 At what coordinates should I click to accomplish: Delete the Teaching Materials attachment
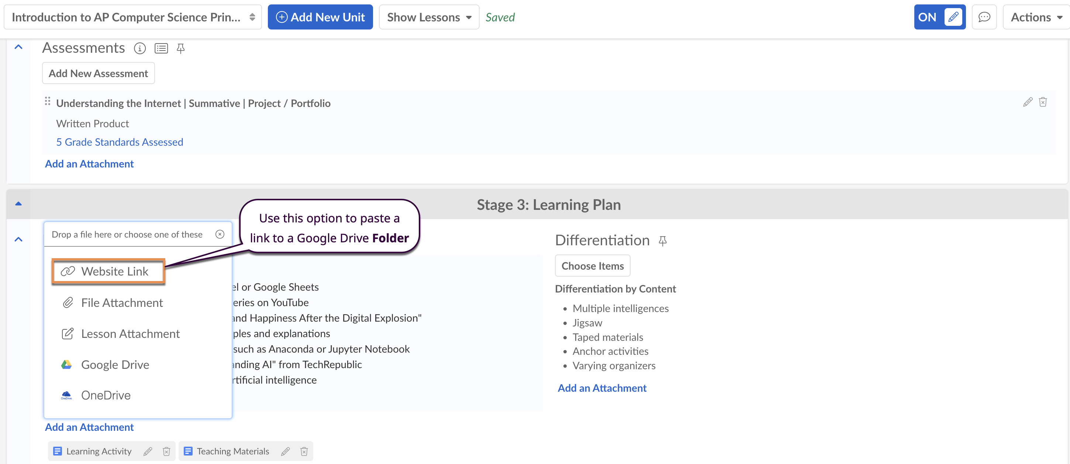(x=304, y=451)
